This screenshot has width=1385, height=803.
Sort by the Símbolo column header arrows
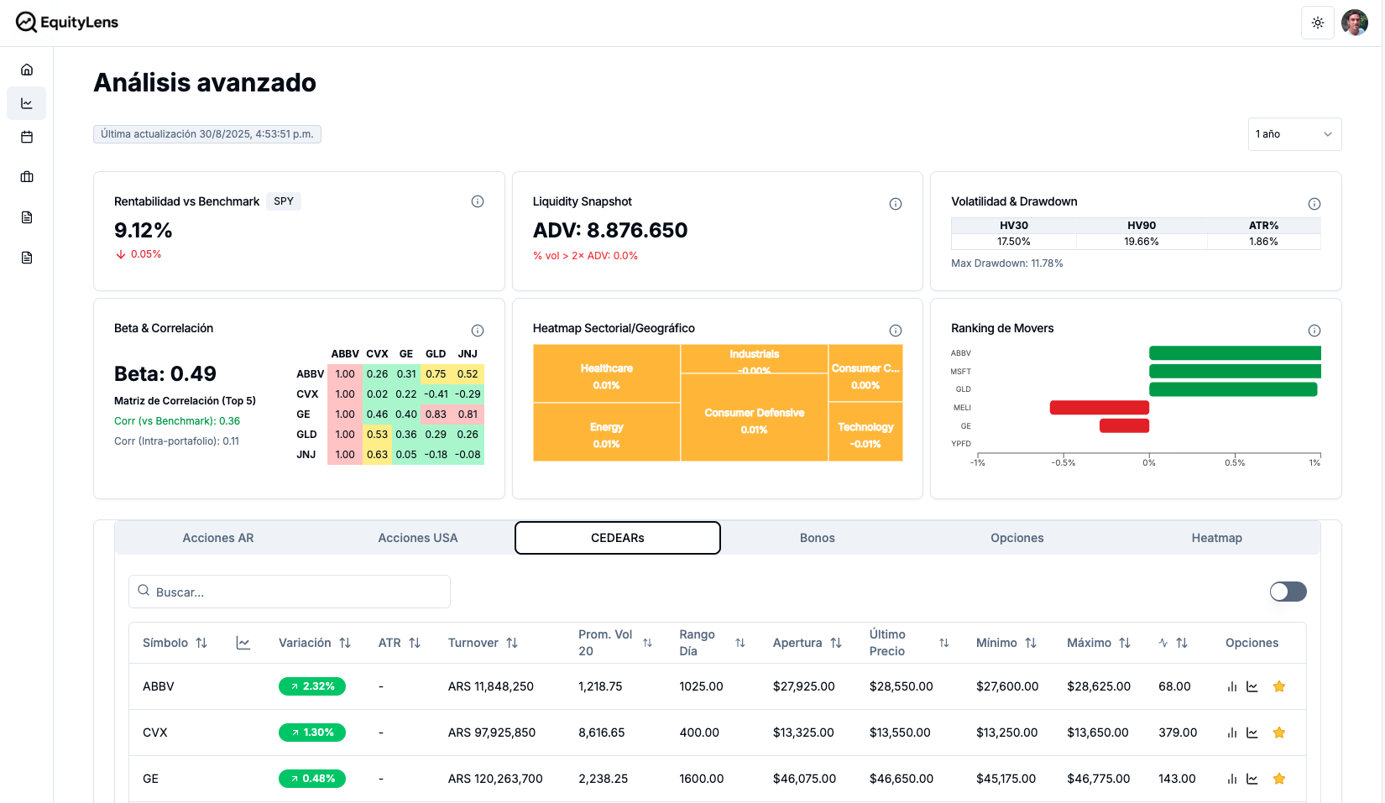tap(201, 643)
